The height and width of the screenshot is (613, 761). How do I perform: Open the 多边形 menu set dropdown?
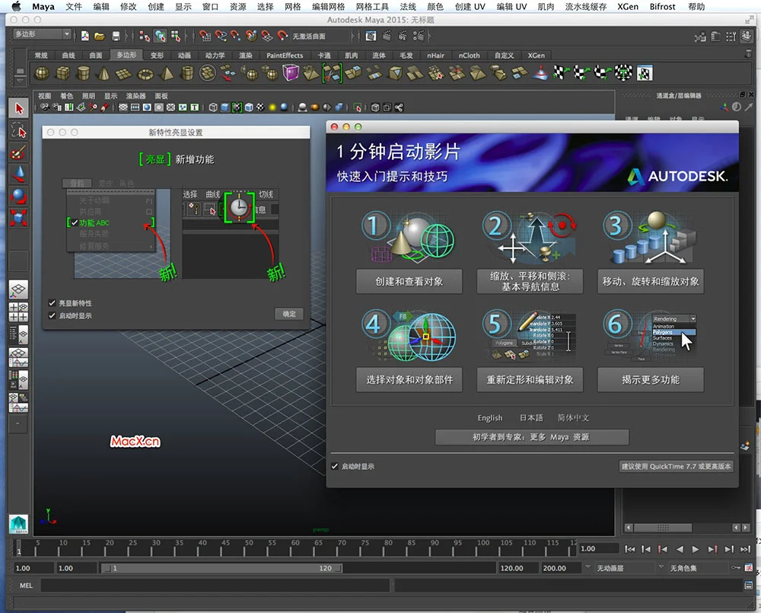click(x=42, y=34)
